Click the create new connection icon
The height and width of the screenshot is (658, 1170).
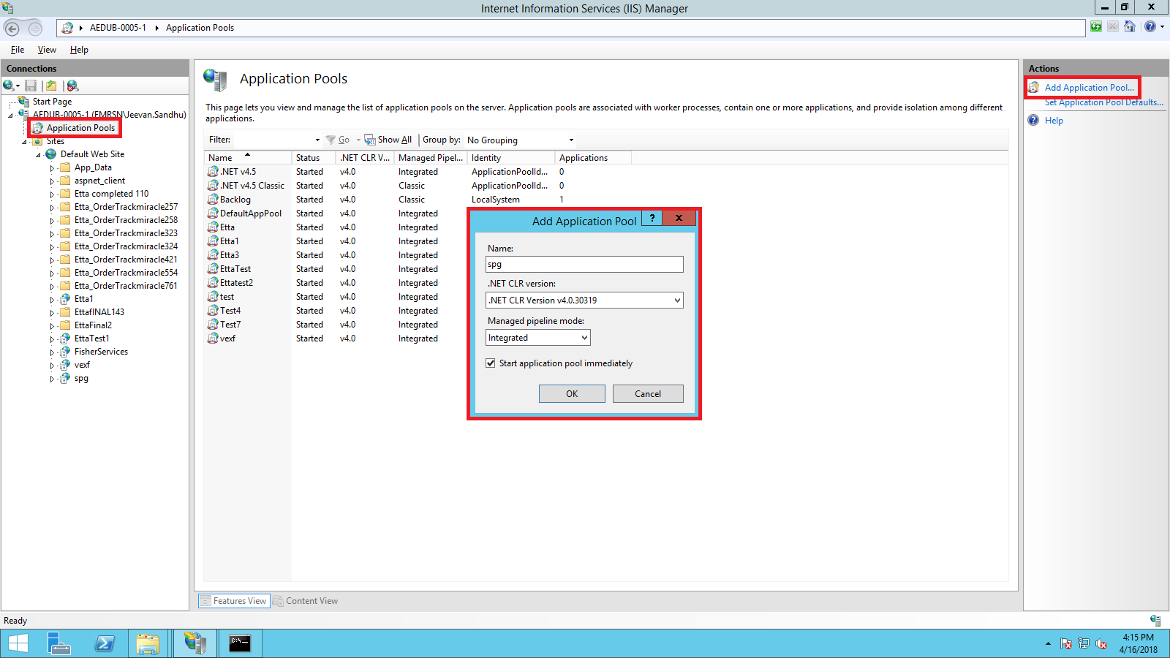[x=10, y=86]
